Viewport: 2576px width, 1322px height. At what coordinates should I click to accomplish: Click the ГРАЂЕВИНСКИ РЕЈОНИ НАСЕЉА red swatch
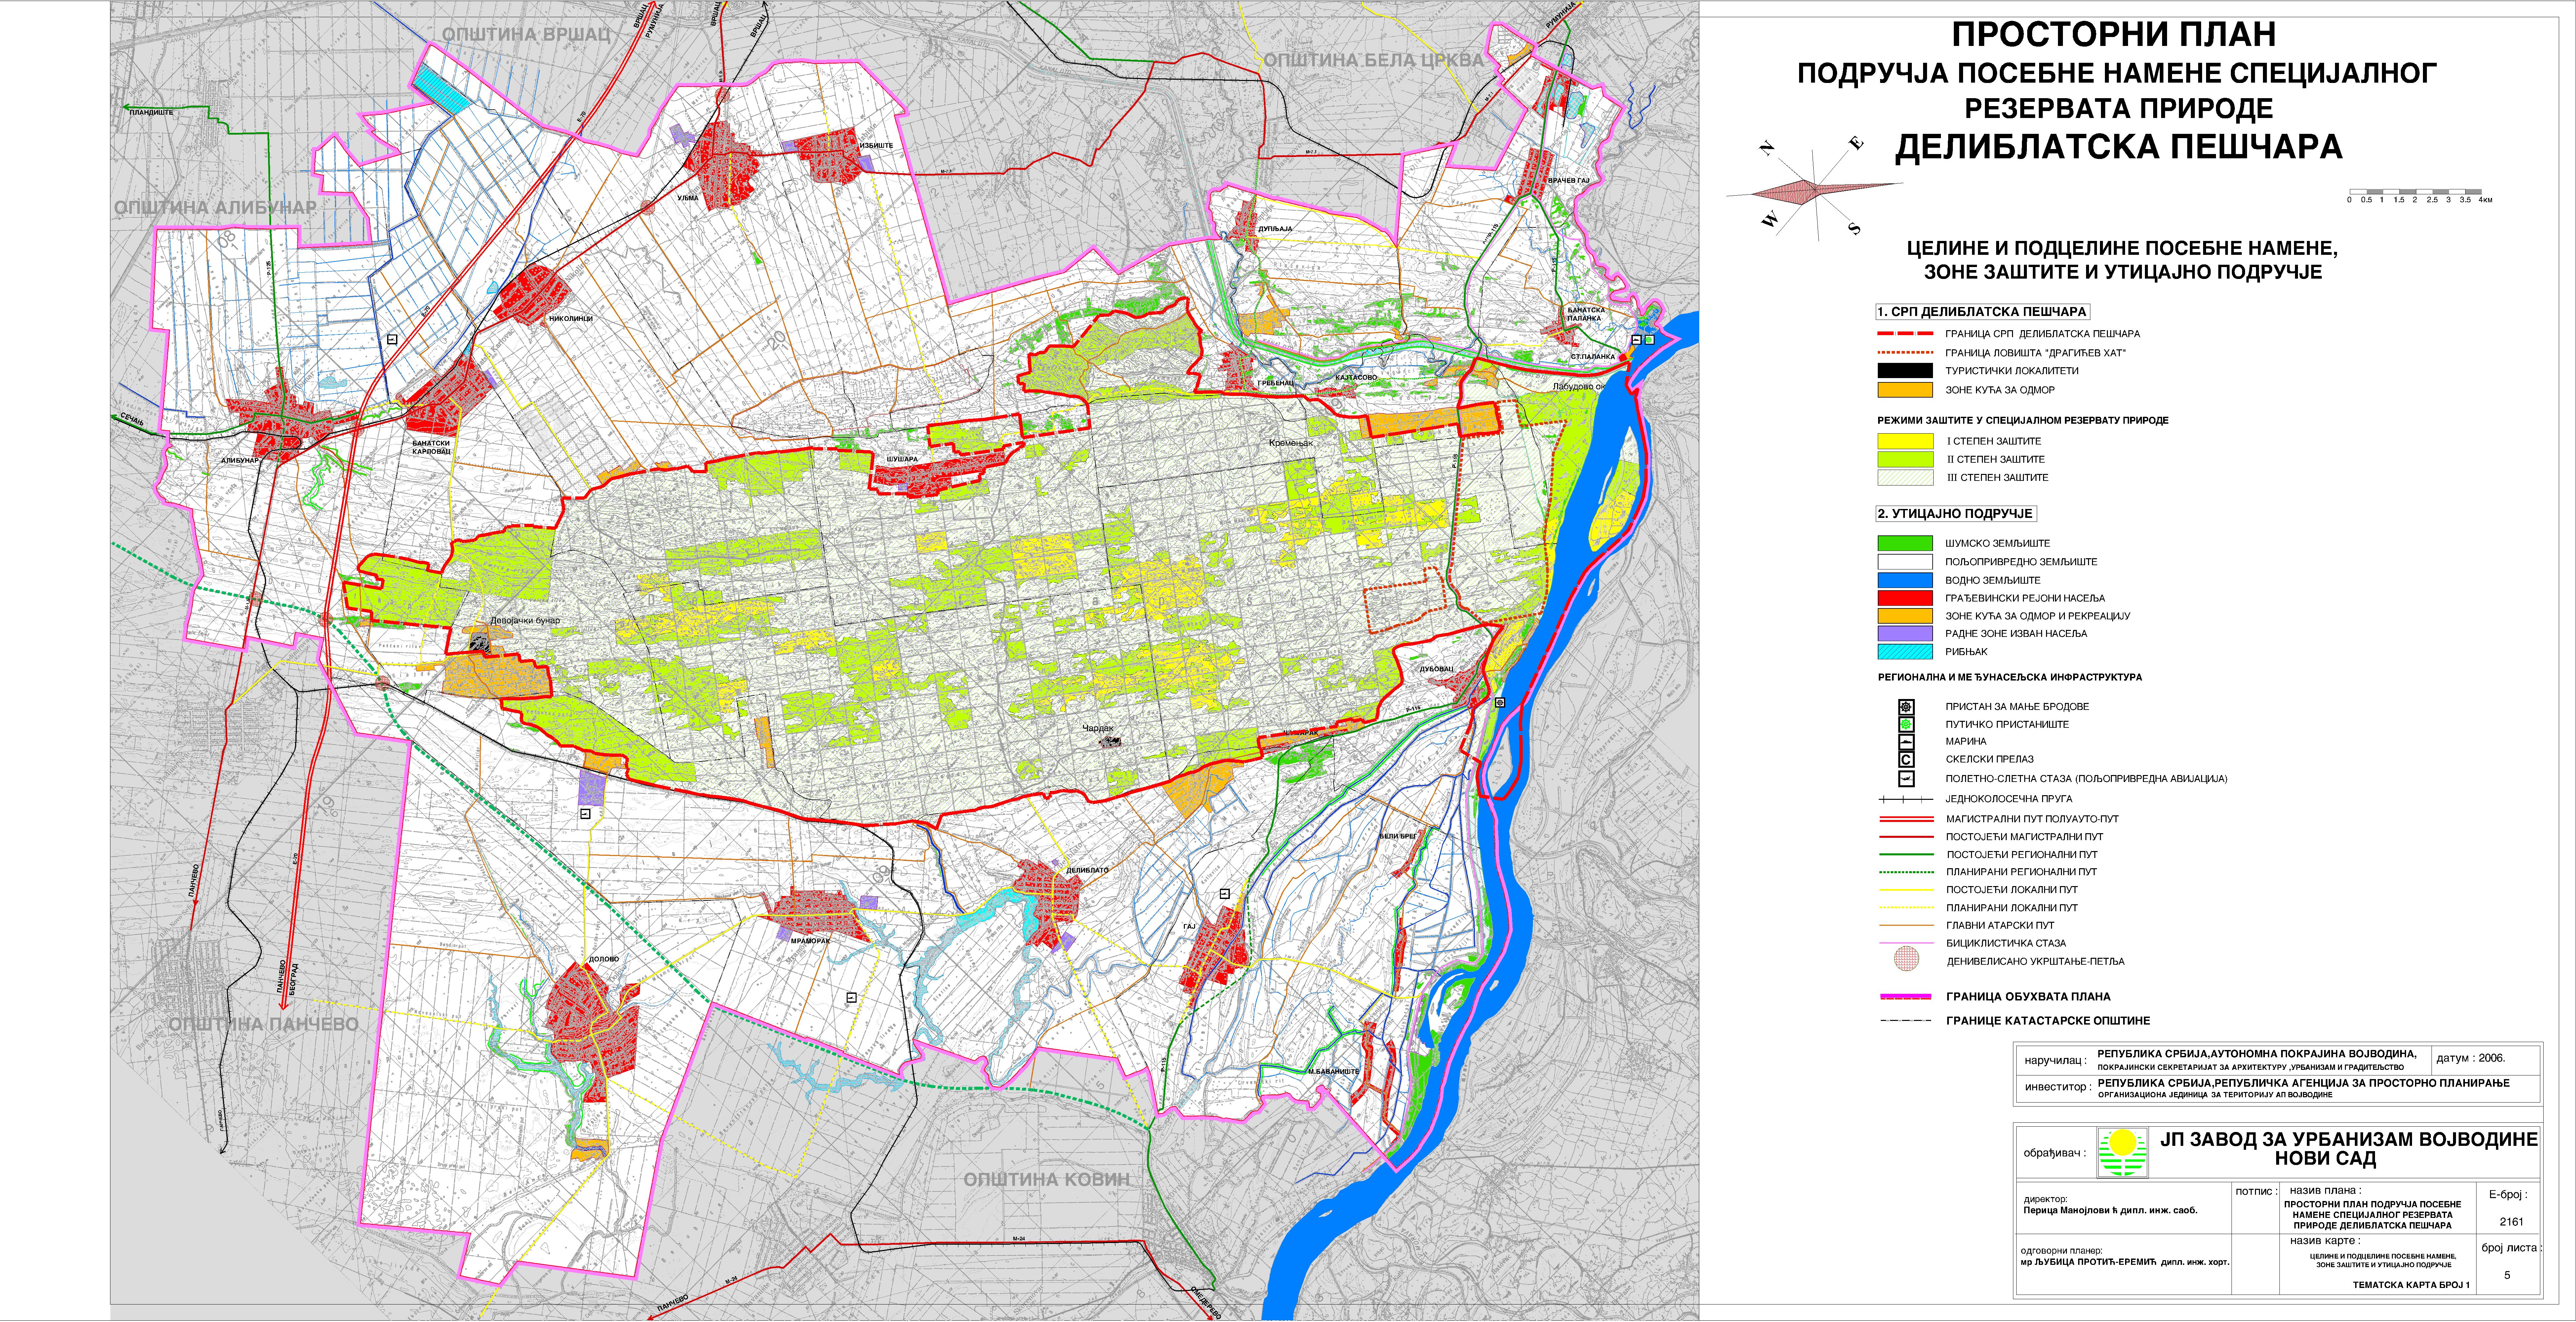[1905, 598]
